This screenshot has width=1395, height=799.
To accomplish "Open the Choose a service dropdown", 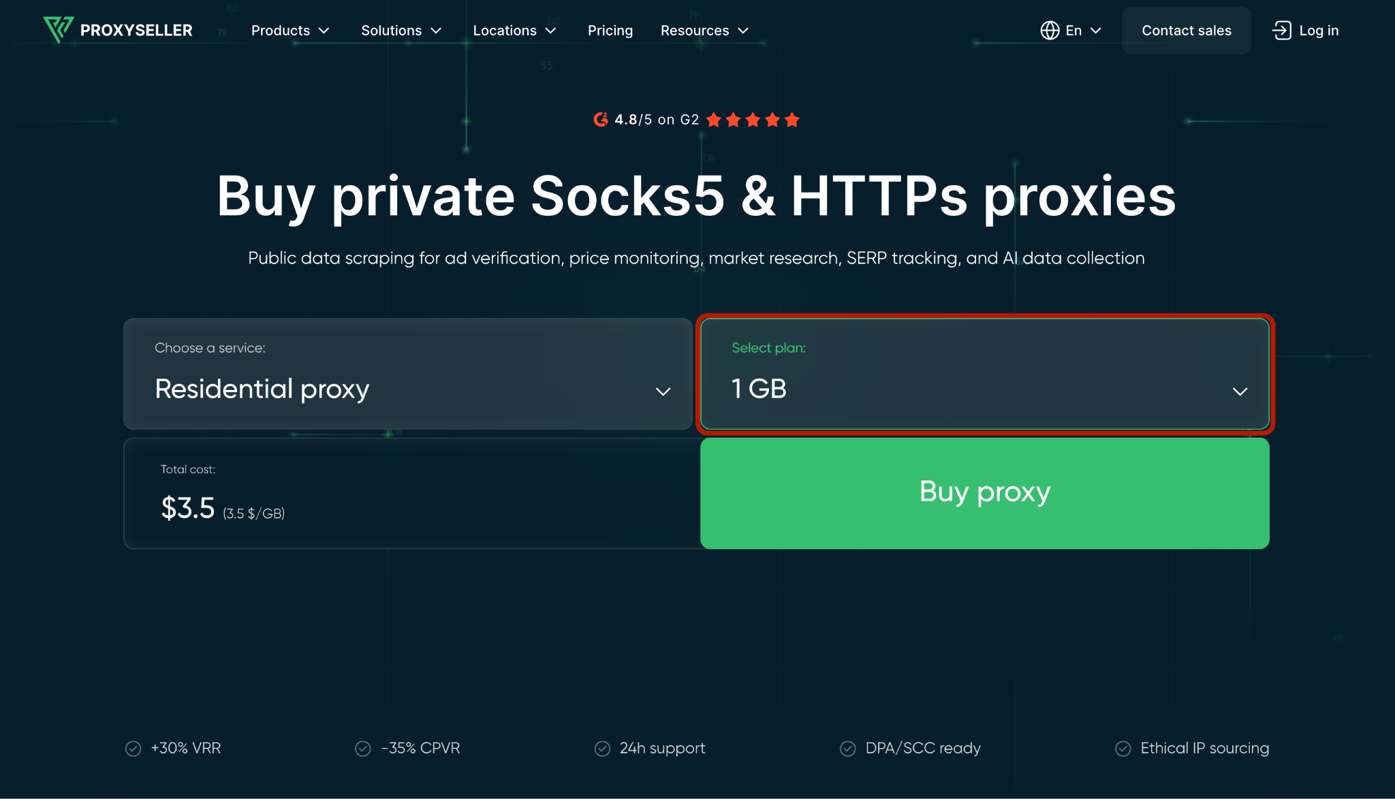I will pos(408,374).
